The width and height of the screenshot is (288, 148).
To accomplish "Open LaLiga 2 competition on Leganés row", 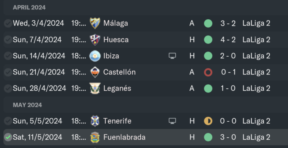I will [x=256, y=88].
